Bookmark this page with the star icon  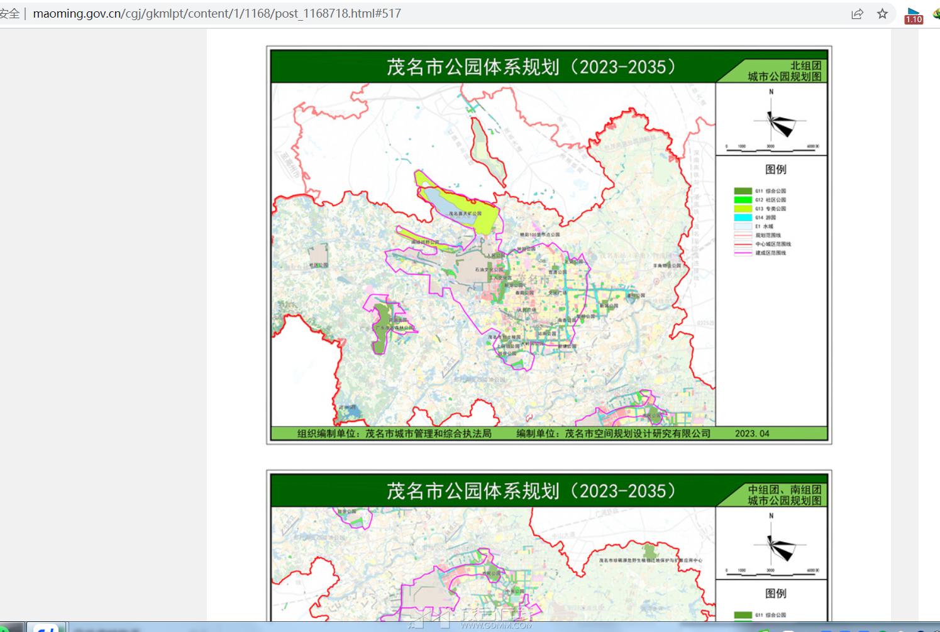coord(882,14)
